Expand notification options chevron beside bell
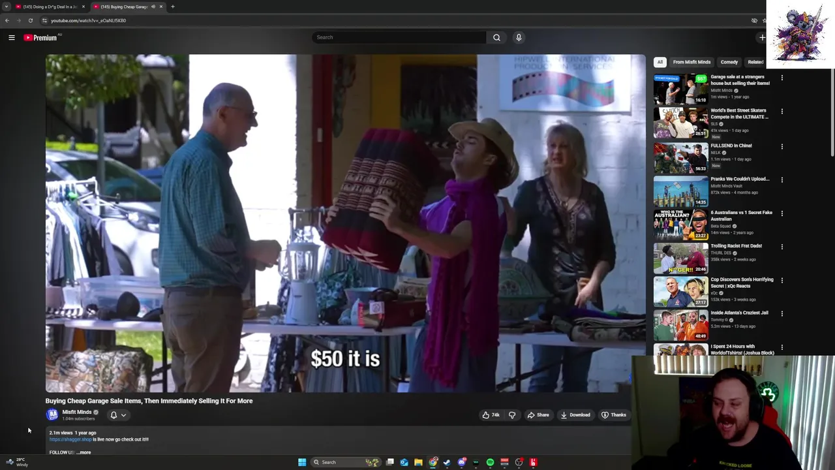The image size is (835, 470). 123,415
